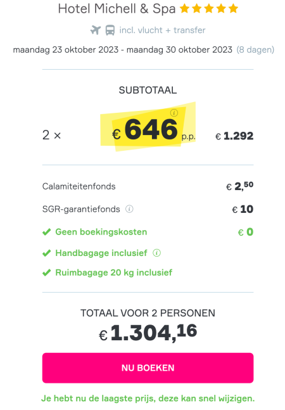
Task: Open SGR-garantiefonds info icon
Action: 129,209
